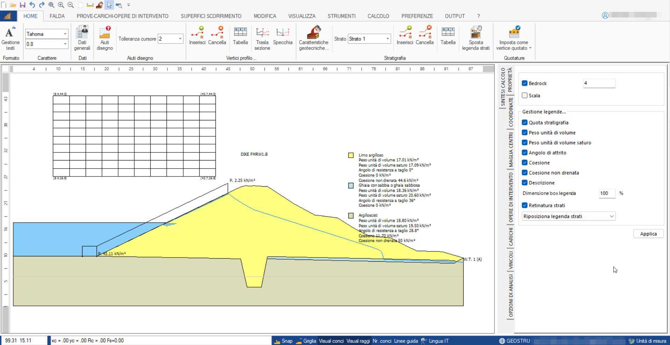Open Gestione testi text tool

pos(10,38)
